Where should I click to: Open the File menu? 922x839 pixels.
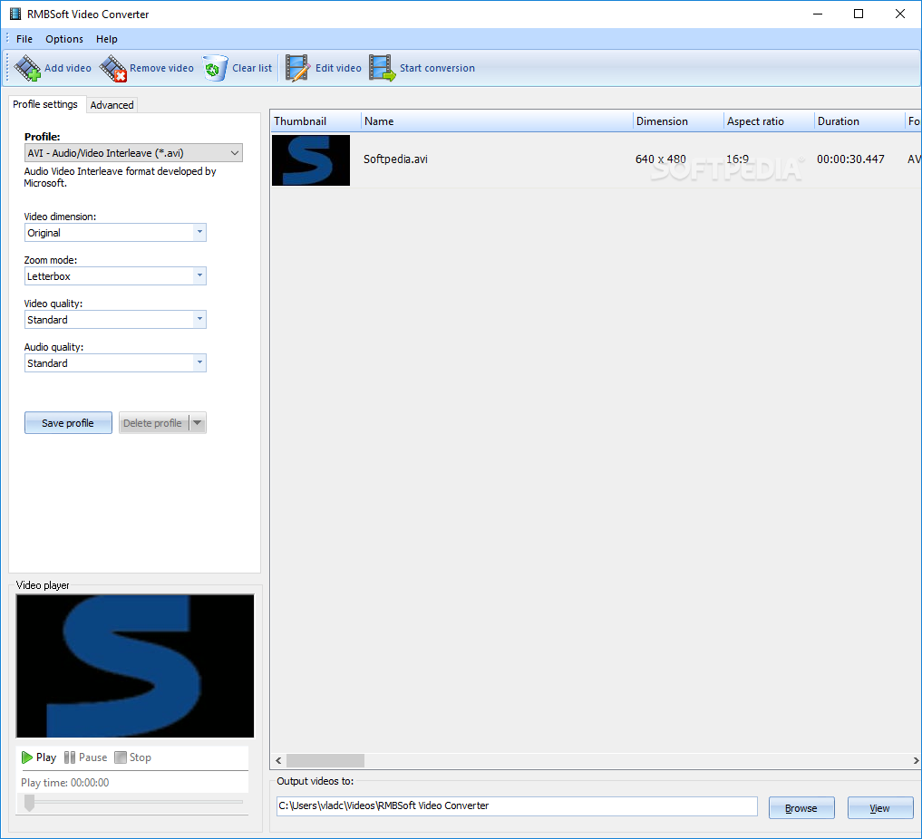[24, 39]
